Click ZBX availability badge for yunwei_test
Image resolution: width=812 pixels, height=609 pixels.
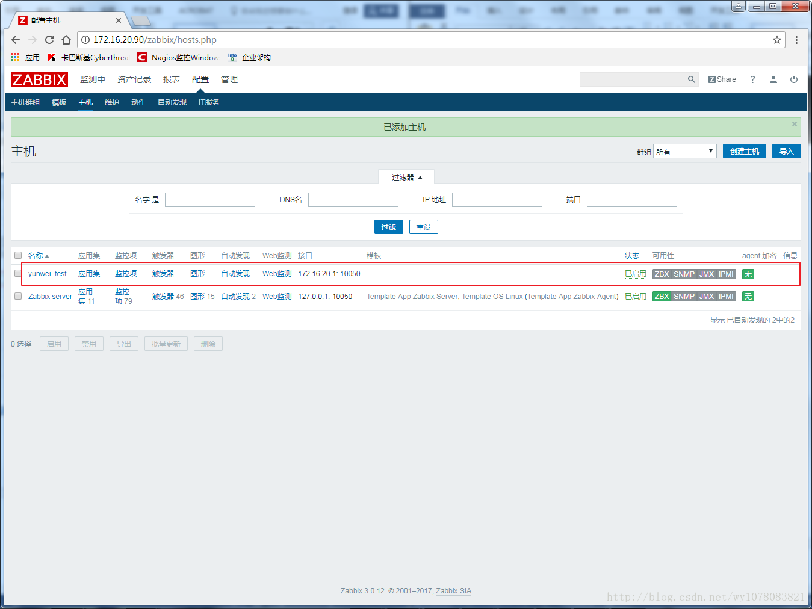pos(662,274)
